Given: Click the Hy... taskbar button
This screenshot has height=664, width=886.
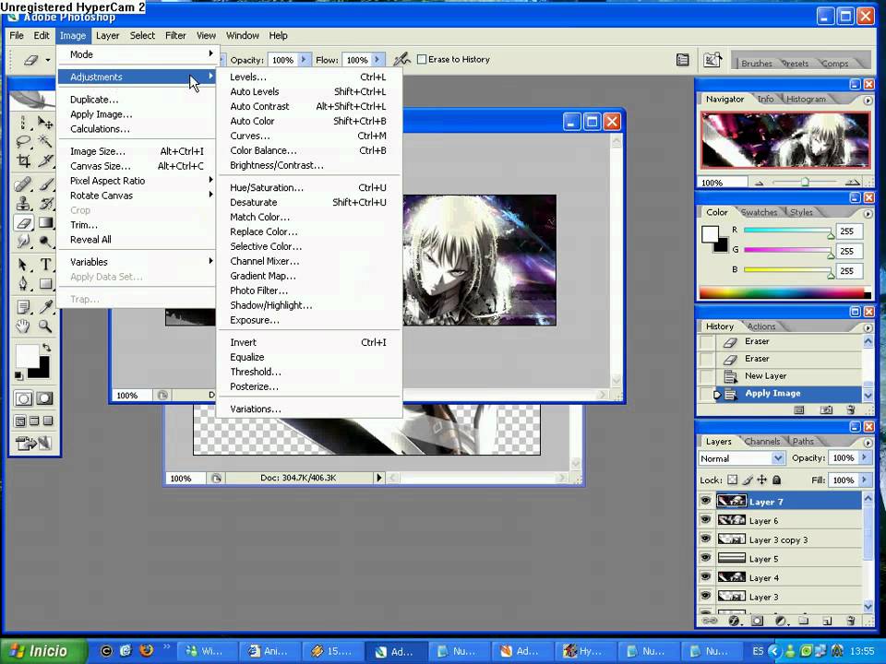Looking at the screenshot, I should click(x=583, y=651).
